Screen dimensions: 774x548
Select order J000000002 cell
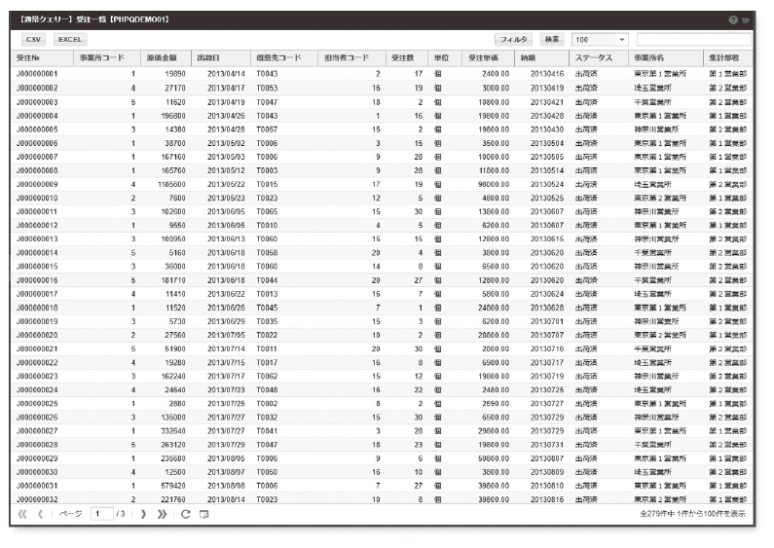coord(37,88)
